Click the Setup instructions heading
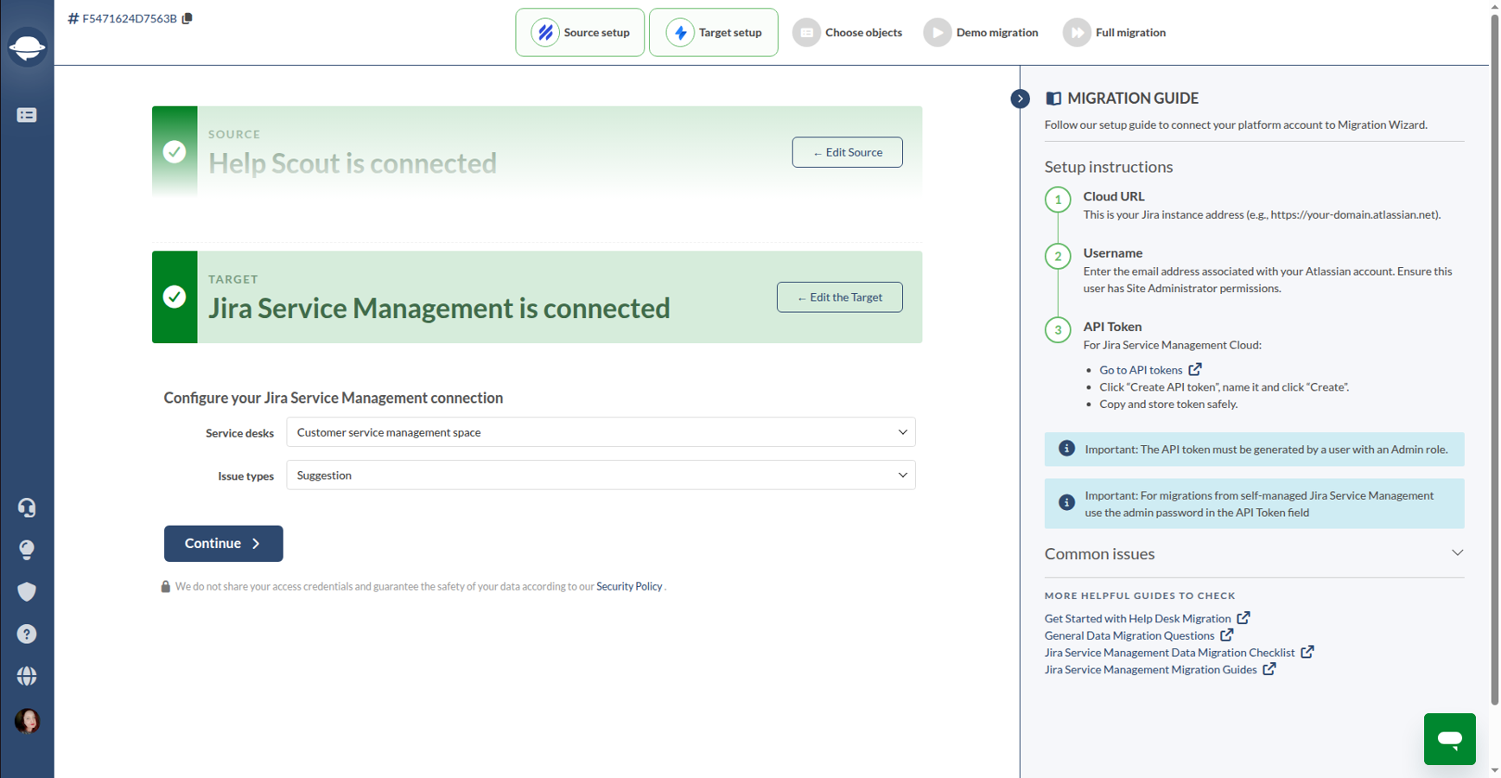Viewport: 1501px width, 778px height. point(1109,167)
